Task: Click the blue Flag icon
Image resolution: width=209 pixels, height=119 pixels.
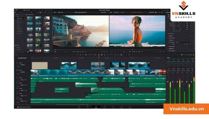Action: pos(108,55)
